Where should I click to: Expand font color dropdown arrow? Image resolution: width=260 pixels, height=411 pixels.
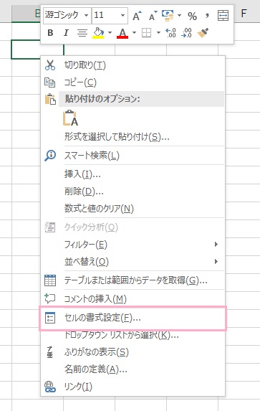tap(134, 33)
